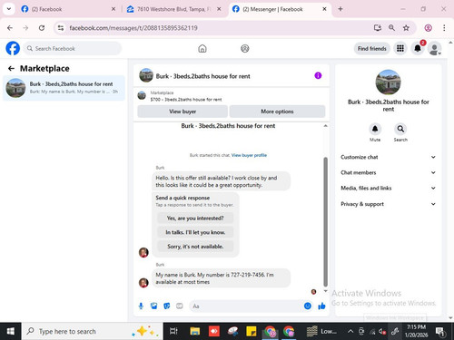Mute the Burk conversation

point(375,129)
